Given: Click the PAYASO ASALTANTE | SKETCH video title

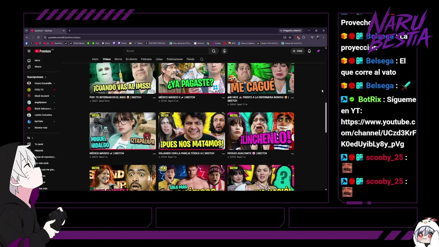Looking at the screenshot, I should coord(247,153).
